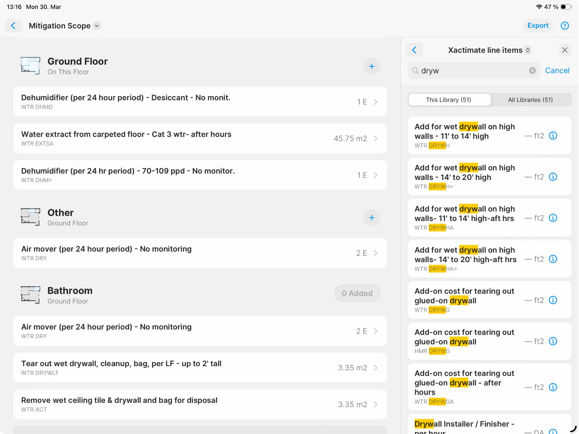Add item to Other room plus icon
This screenshot has width=579, height=434.
[x=371, y=218]
